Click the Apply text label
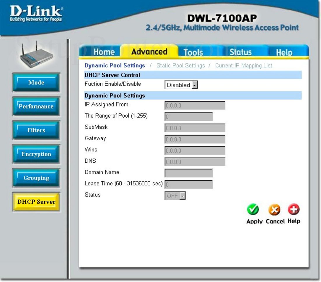This screenshot has height=282, width=321. pyautogui.click(x=254, y=221)
